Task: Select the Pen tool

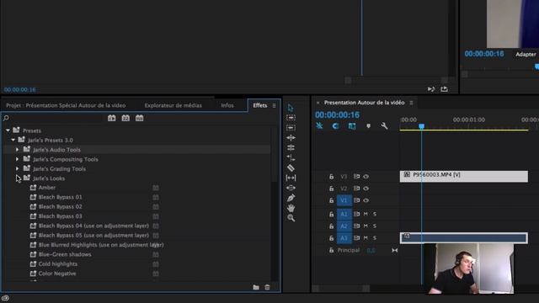Action: coord(291,198)
